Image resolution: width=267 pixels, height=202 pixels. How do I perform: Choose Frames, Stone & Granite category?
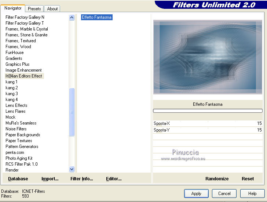click(26, 35)
